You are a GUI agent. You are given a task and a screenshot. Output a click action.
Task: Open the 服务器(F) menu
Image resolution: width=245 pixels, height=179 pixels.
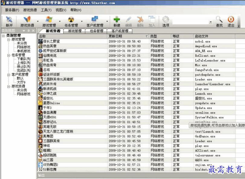click(x=12, y=10)
